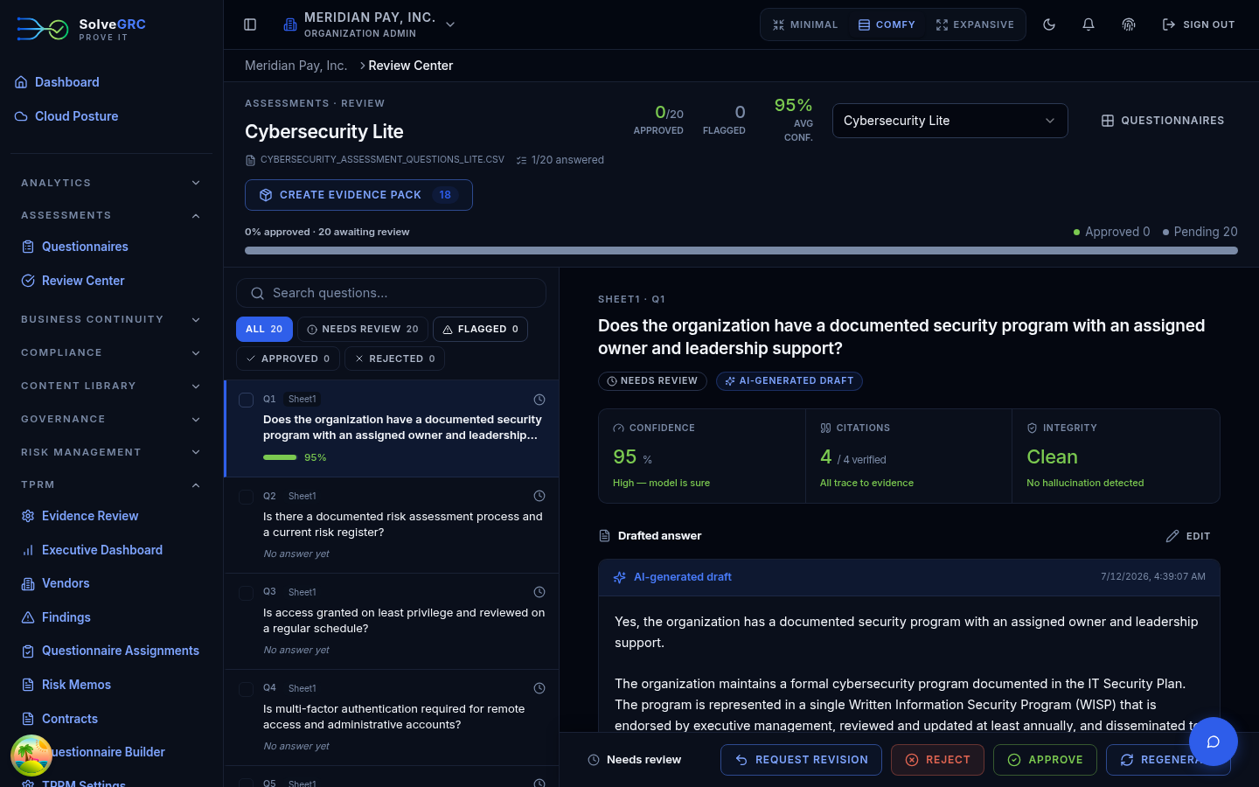Click the Search questions field

pyautogui.click(x=391, y=293)
